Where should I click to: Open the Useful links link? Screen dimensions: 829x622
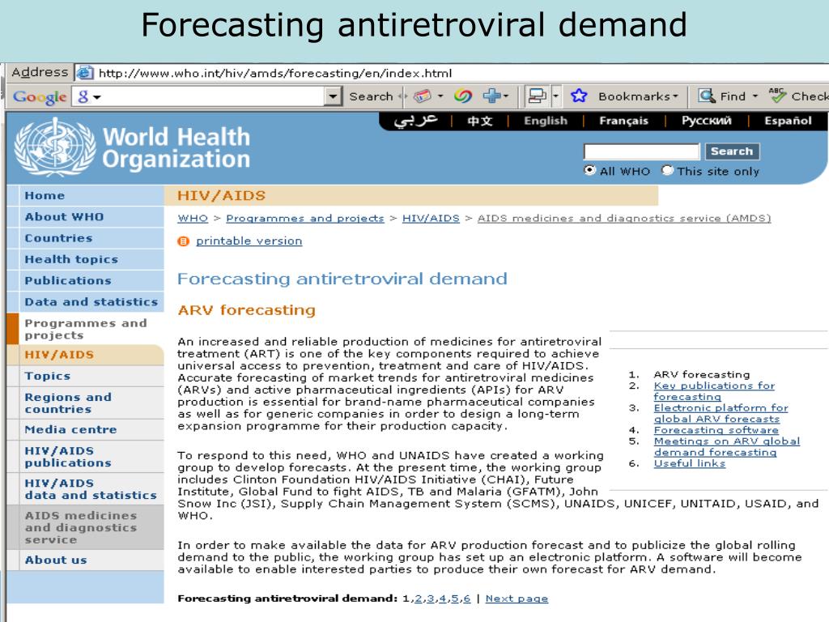(x=690, y=463)
